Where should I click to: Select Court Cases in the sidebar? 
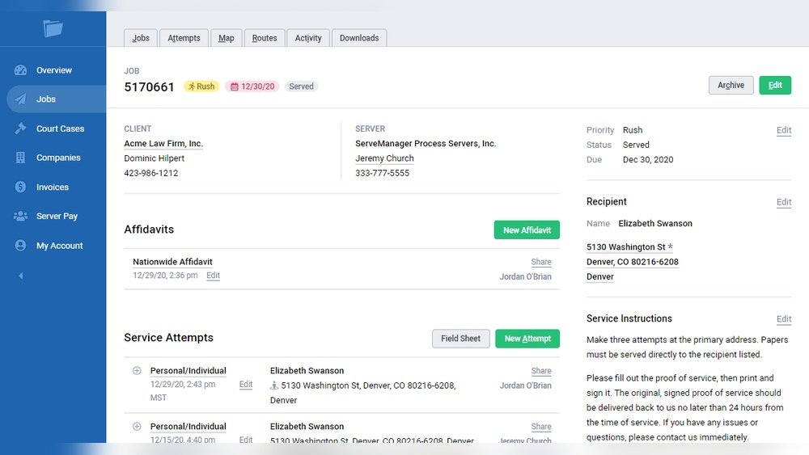click(x=60, y=128)
